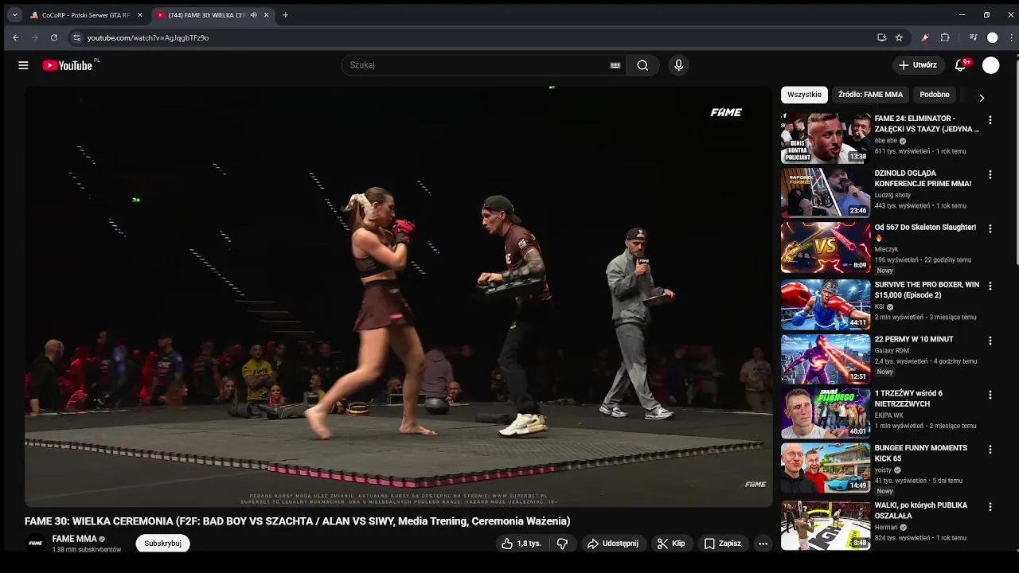View site information icon in address bar
Screen dimensions: 1019x573
[76, 37]
